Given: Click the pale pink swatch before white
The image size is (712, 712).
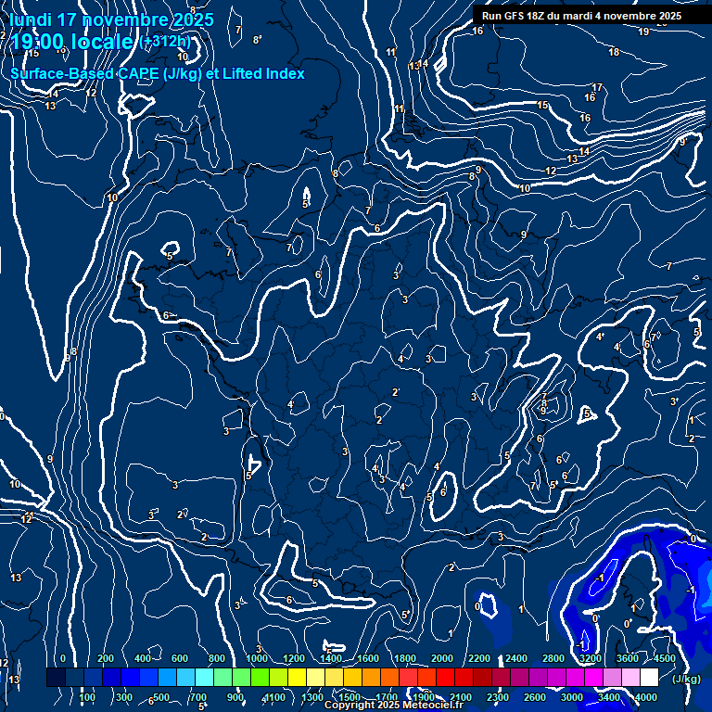Looking at the screenshot, I should tap(630, 677).
